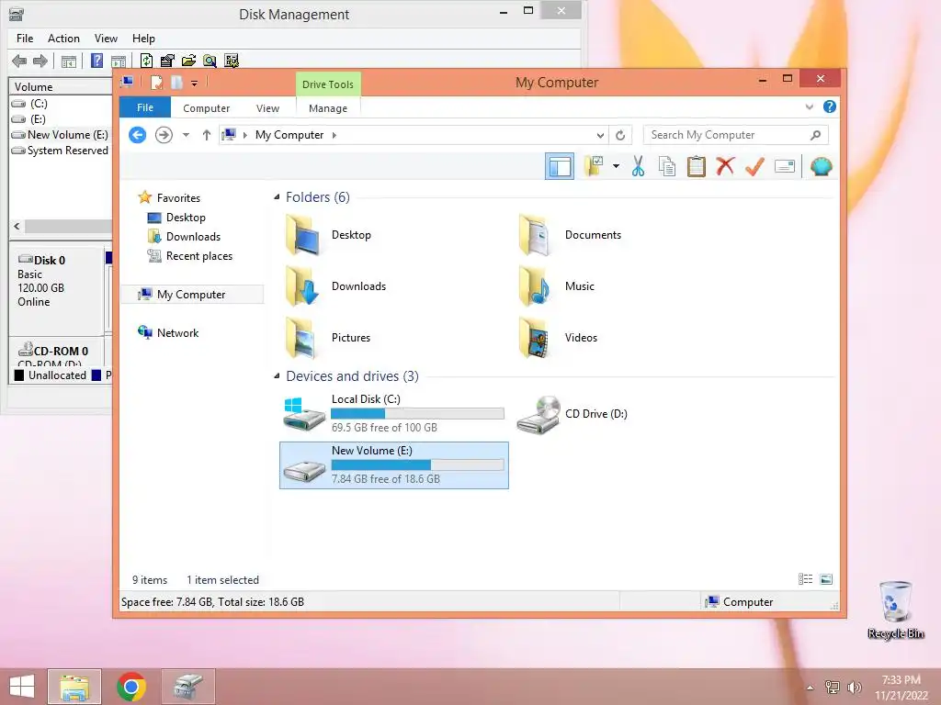This screenshot has height=705, width=941.
Task: Click the search magnifier icon
Action: [x=815, y=135]
